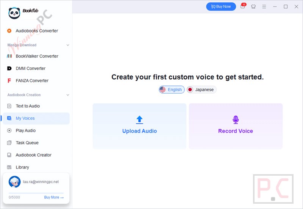303x209 pixels.
Task: Click the character quota progress bar
Action: pyautogui.click(x=36, y=193)
